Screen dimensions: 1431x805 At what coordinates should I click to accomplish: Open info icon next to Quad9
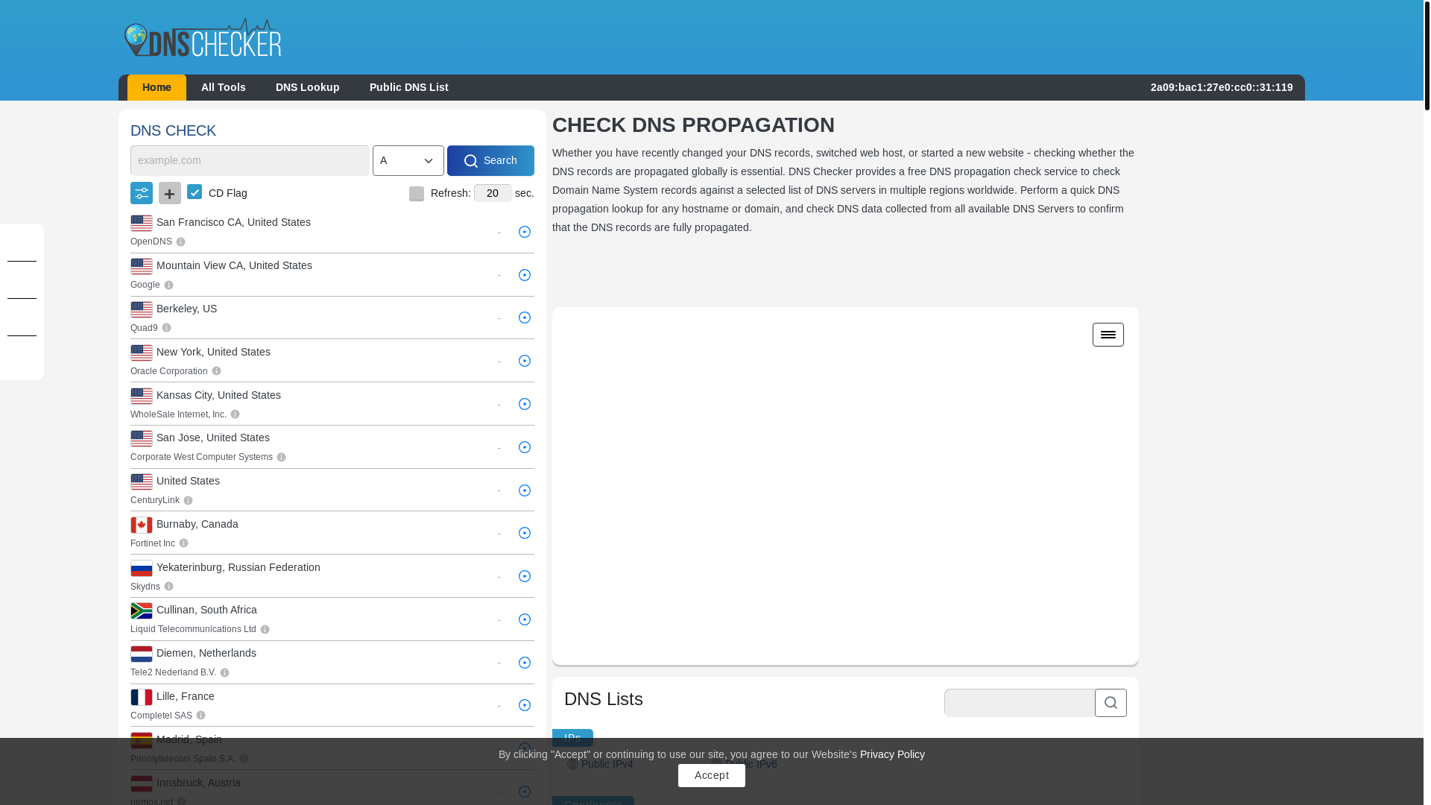click(166, 328)
